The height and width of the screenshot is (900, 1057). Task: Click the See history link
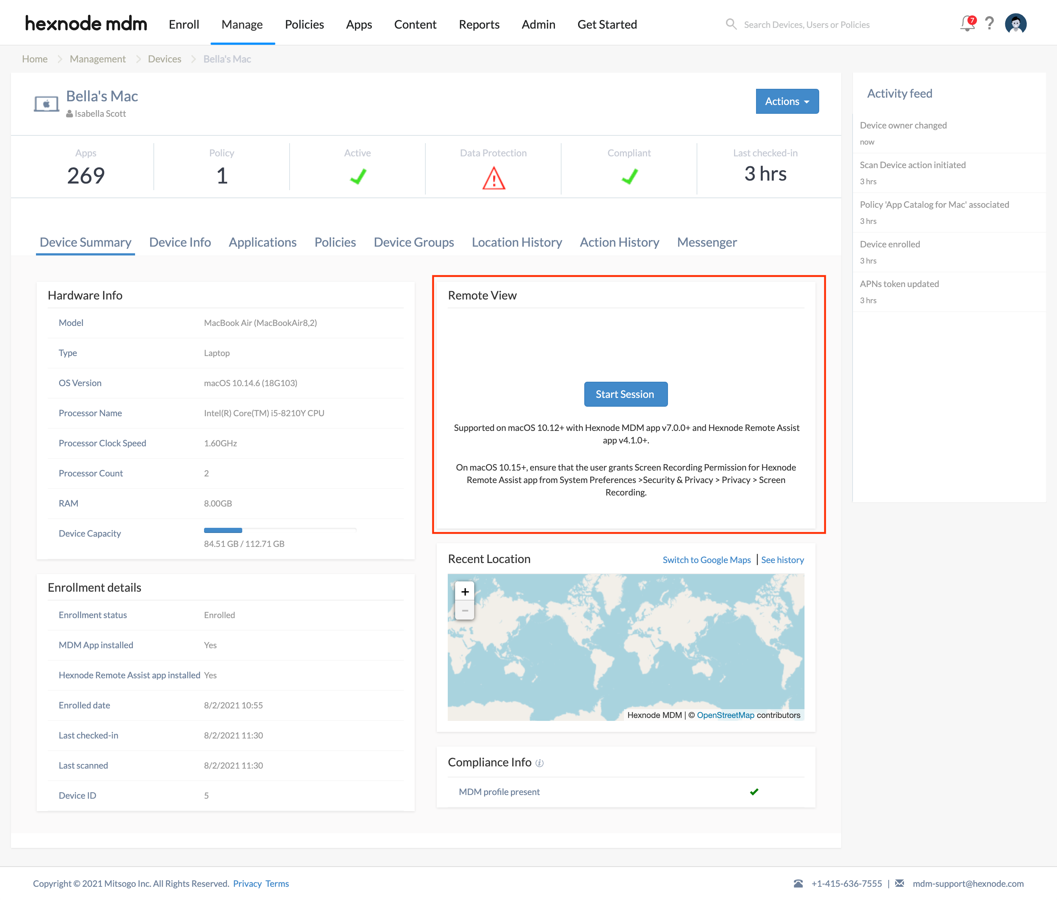[x=782, y=560]
